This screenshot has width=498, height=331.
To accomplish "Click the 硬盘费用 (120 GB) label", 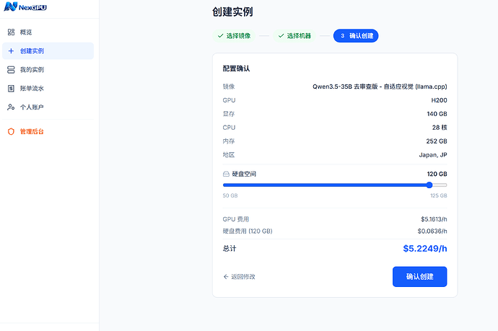I will pyautogui.click(x=248, y=231).
